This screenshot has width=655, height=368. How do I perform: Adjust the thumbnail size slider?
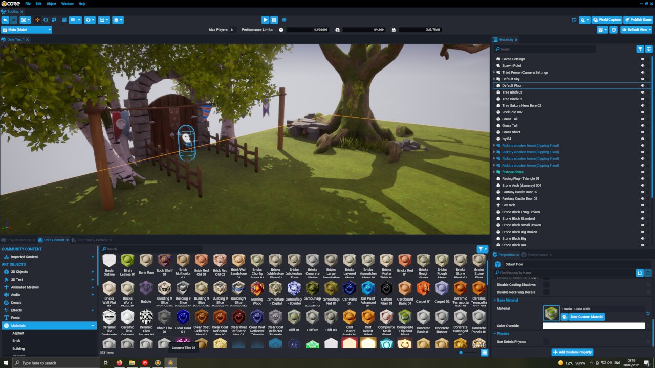click(x=461, y=352)
